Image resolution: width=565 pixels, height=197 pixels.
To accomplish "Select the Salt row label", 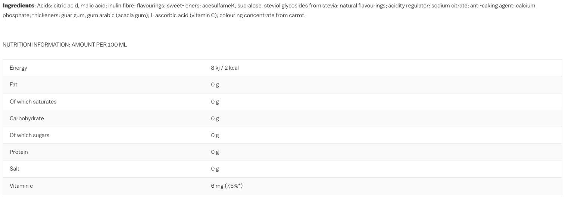I will [x=15, y=169].
